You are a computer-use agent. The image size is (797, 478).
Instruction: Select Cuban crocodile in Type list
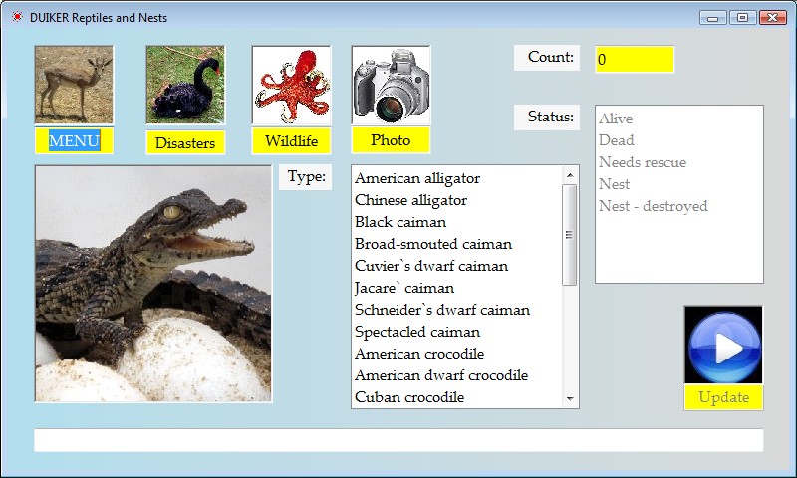click(x=409, y=397)
